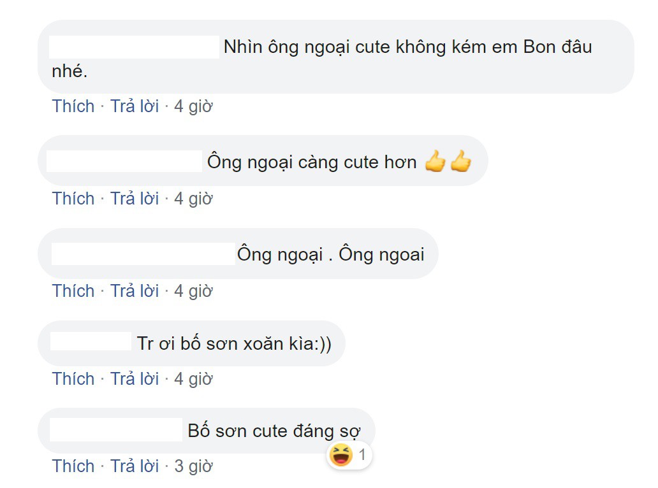Click second thumbs-up emoji in second comment
Image resolution: width=658 pixels, height=488 pixels.
[x=461, y=161]
